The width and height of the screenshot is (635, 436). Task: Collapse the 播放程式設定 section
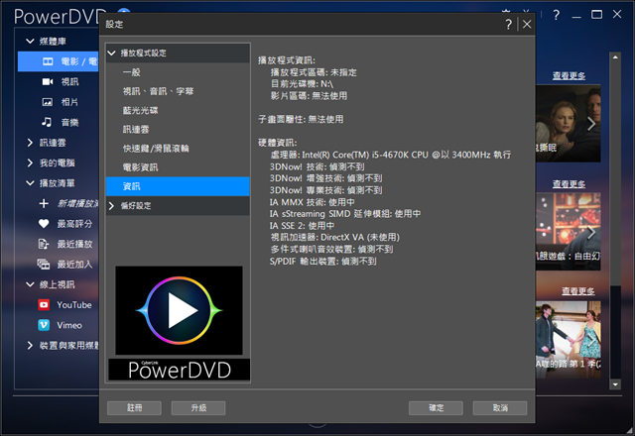[112, 53]
